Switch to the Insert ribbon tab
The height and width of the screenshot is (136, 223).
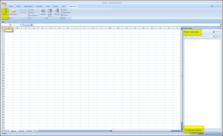click(x=18, y=6)
